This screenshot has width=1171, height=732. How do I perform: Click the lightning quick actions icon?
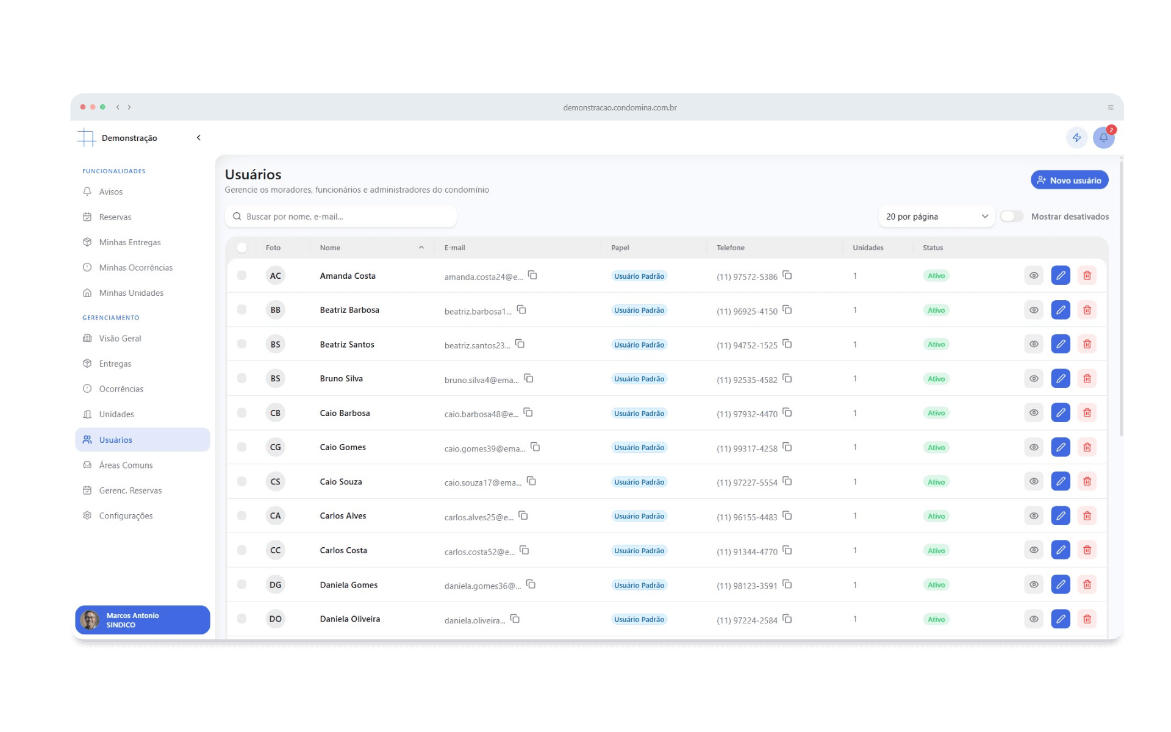click(x=1076, y=138)
